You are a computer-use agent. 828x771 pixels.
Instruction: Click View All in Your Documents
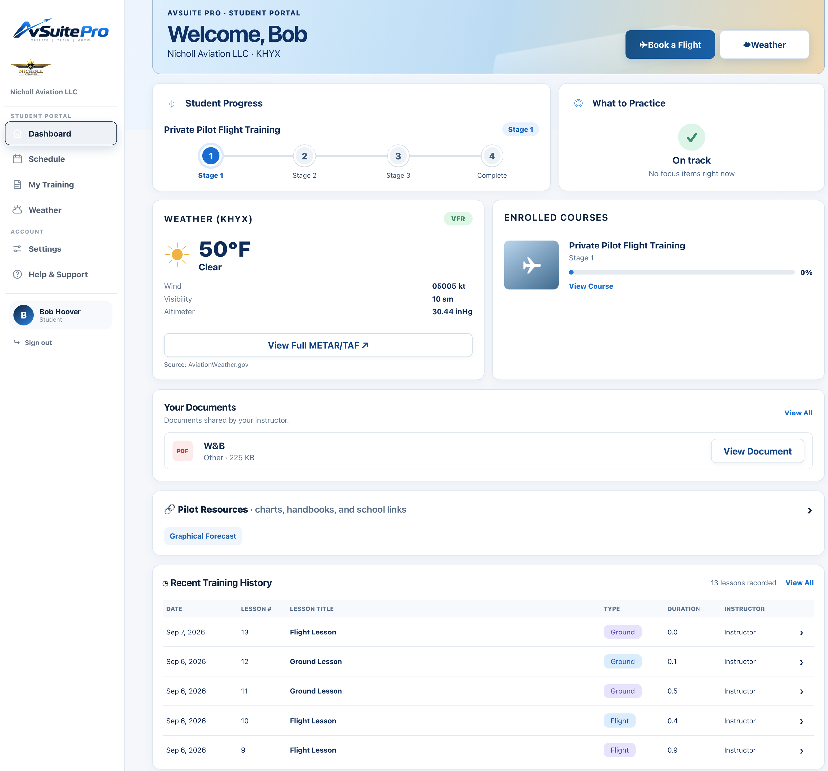click(x=798, y=413)
